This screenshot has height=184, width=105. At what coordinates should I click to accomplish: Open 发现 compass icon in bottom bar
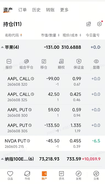tap(79, 175)
